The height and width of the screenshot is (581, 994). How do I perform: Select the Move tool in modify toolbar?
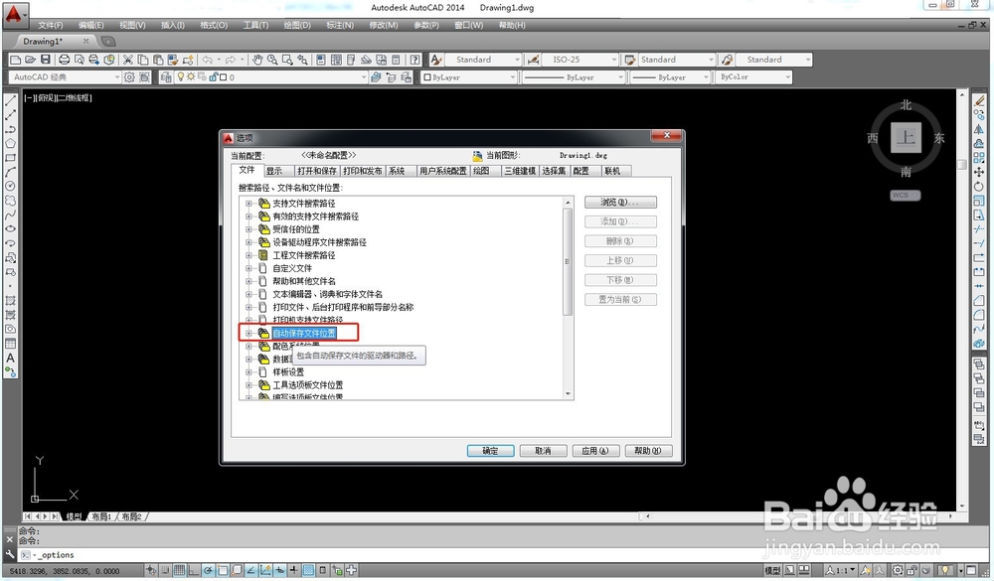click(x=979, y=172)
